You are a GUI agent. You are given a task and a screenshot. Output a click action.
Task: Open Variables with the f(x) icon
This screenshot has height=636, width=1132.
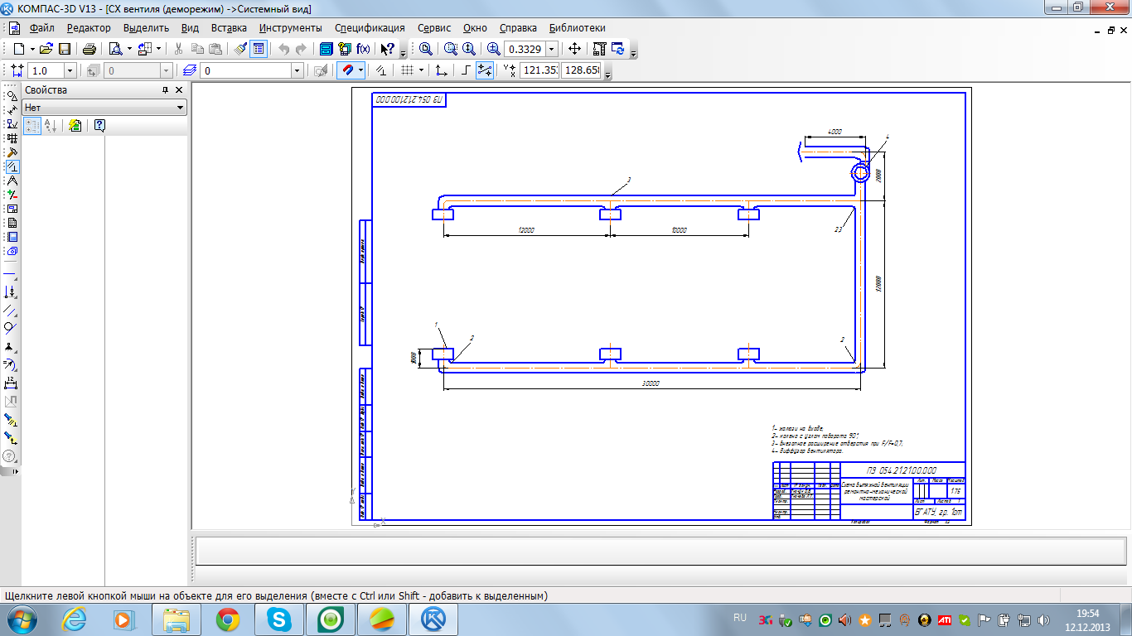[x=363, y=49]
